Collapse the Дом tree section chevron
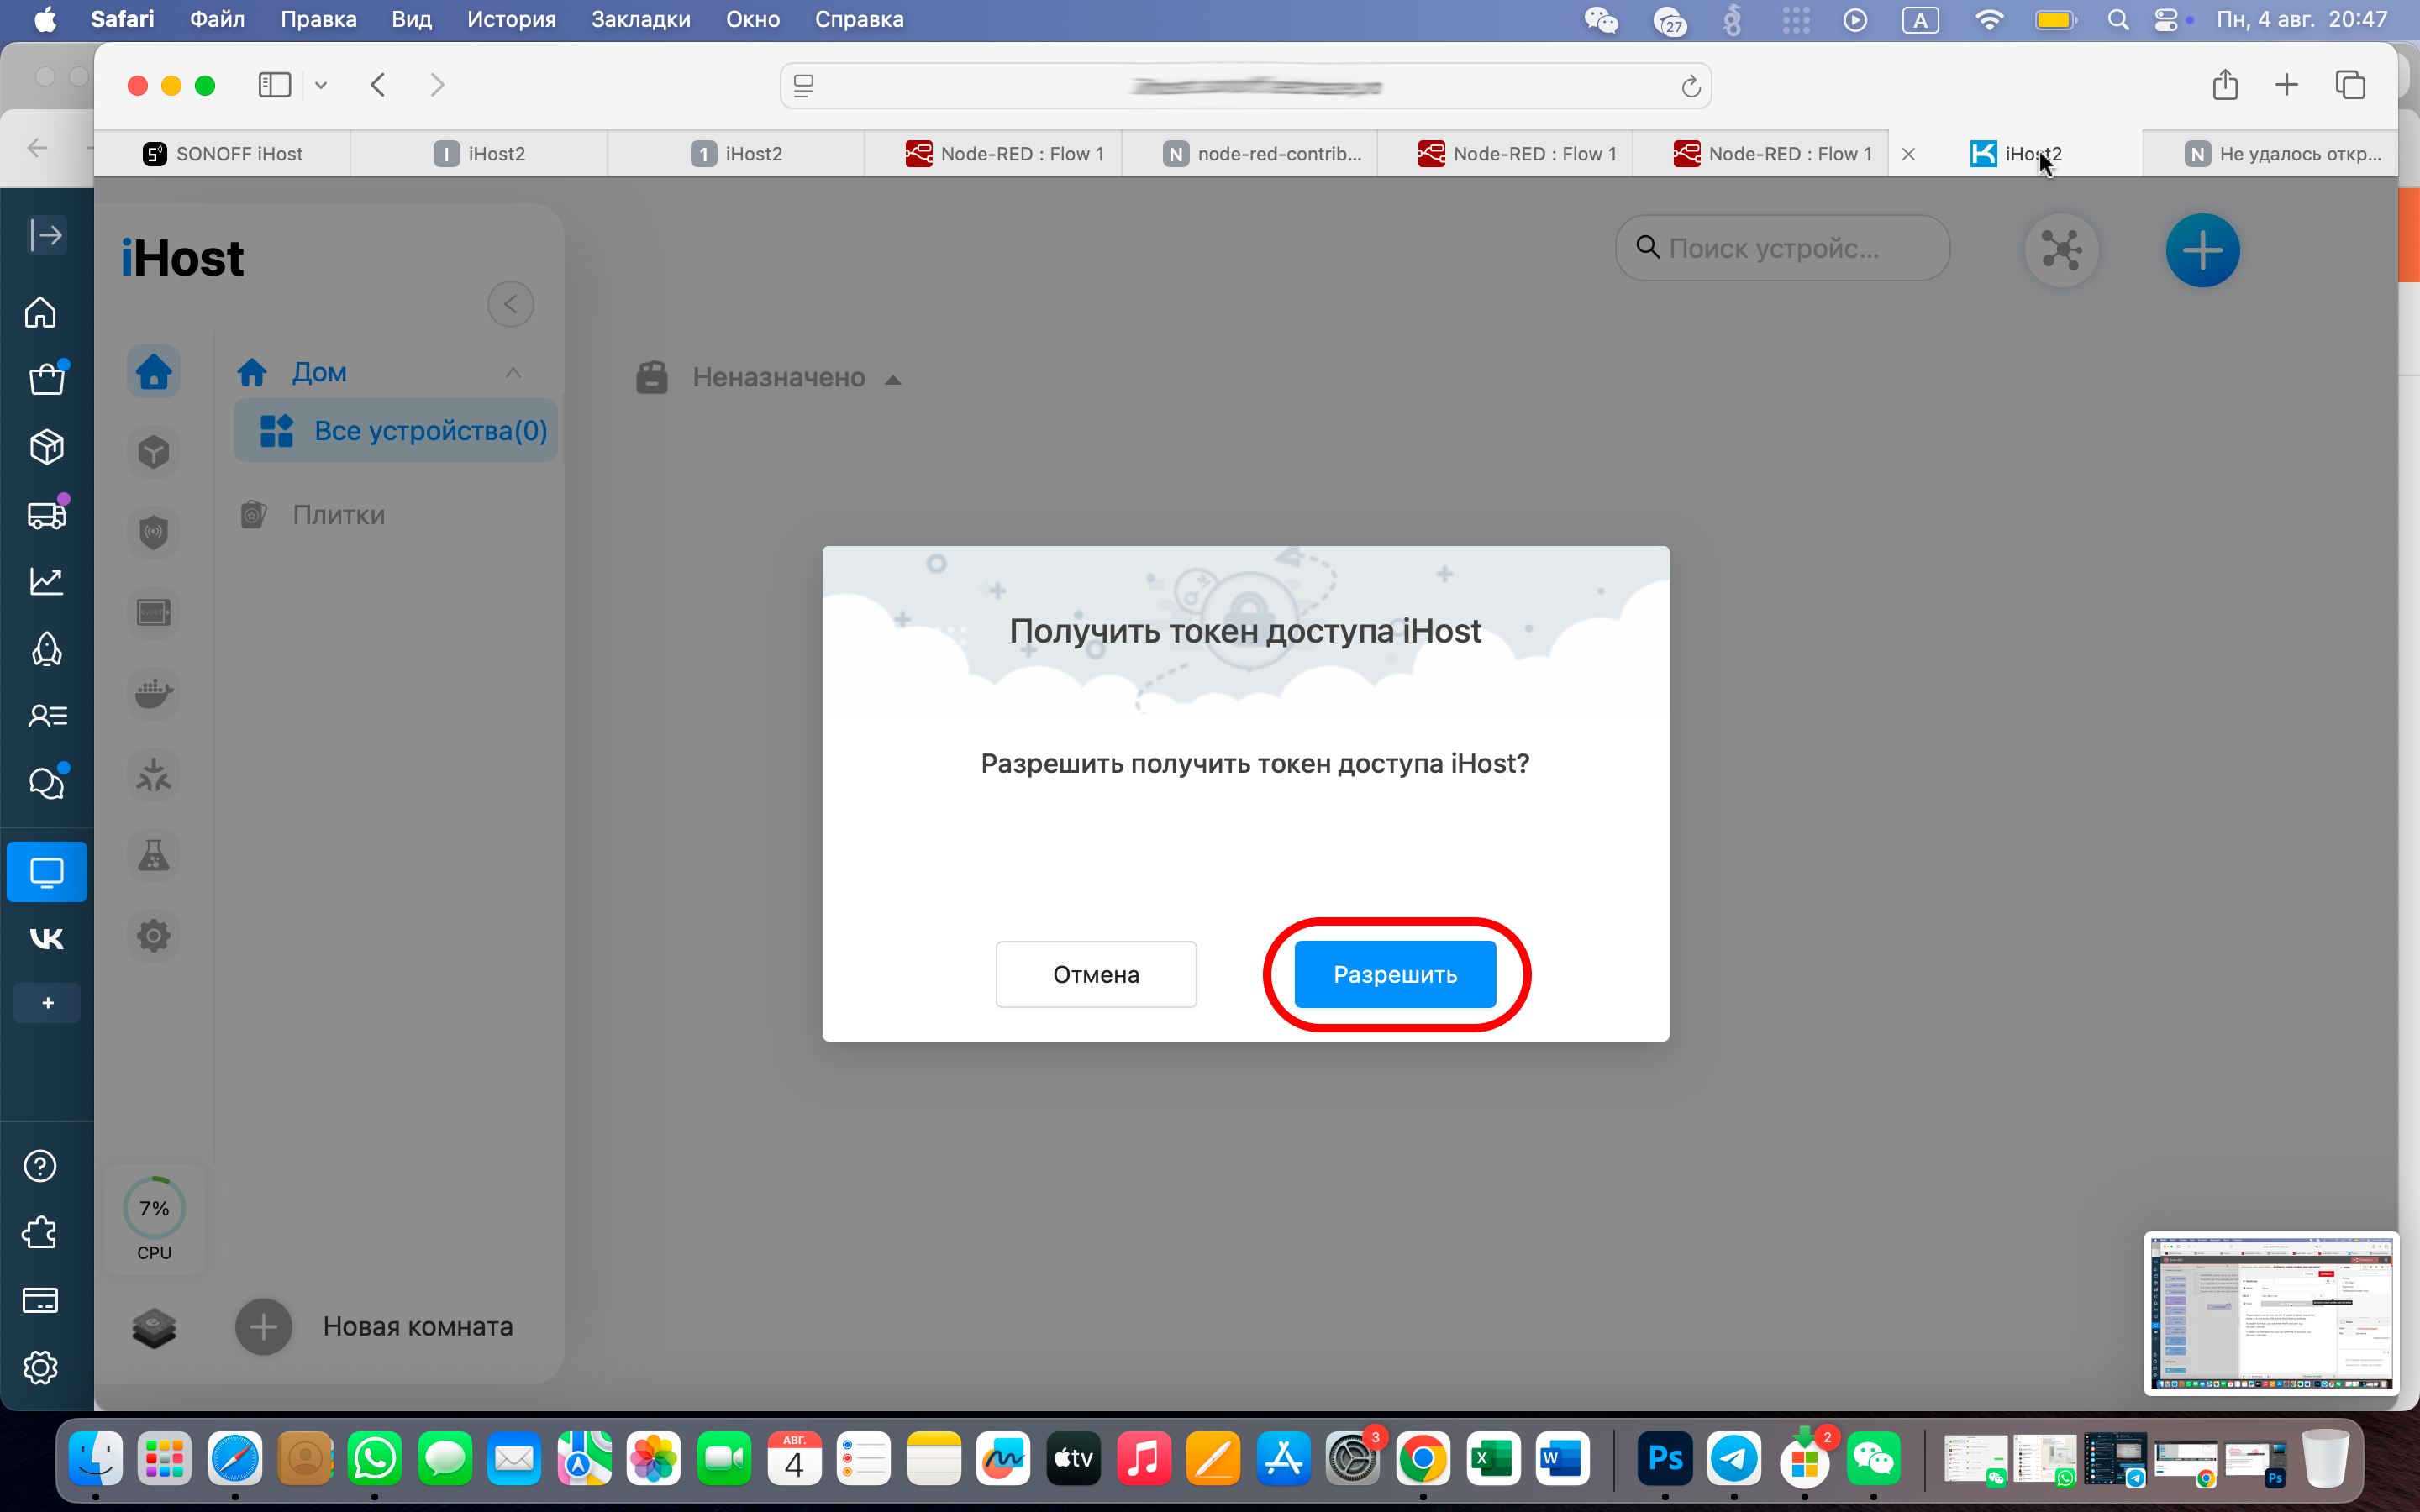 513,372
